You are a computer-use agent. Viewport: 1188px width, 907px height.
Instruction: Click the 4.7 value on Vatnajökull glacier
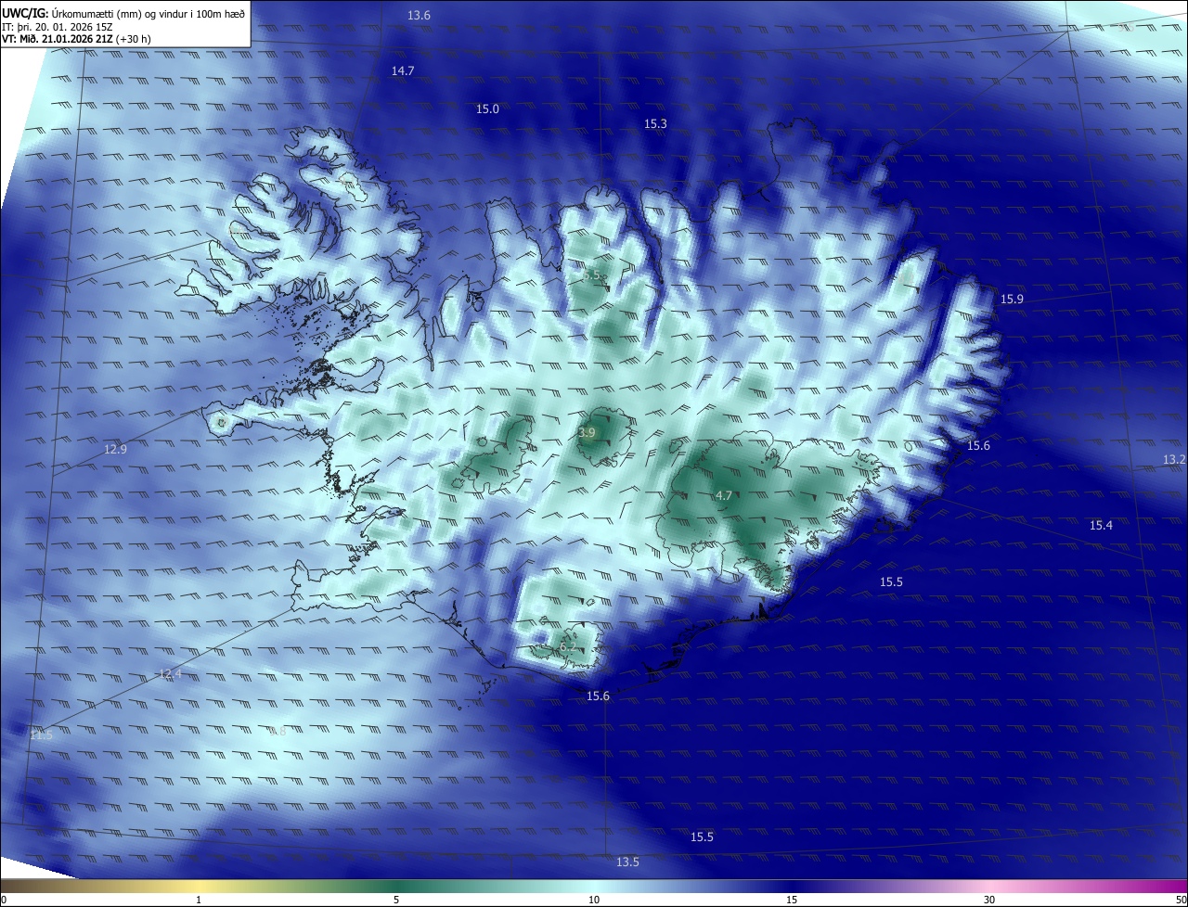click(x=724, y=496)
